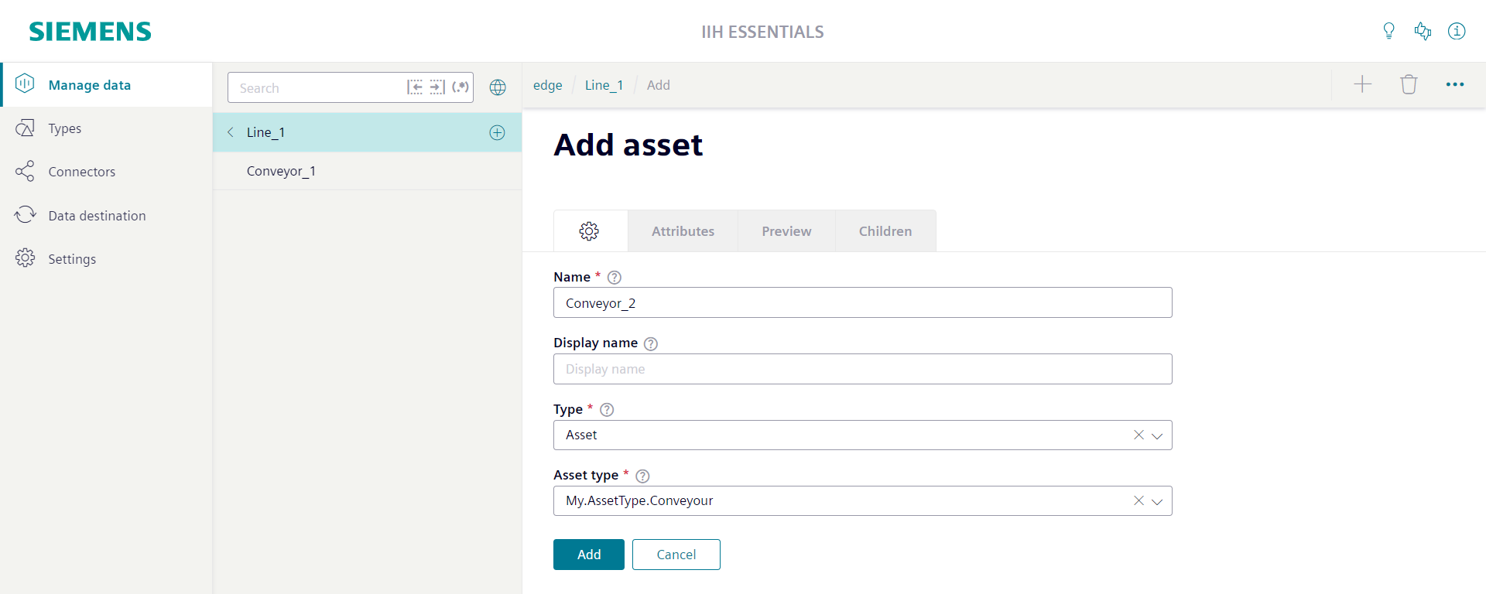Add child asset via plus icon on Line_1
The height and width of the screenshot is (594, 1486).
[x=497, y=132]
